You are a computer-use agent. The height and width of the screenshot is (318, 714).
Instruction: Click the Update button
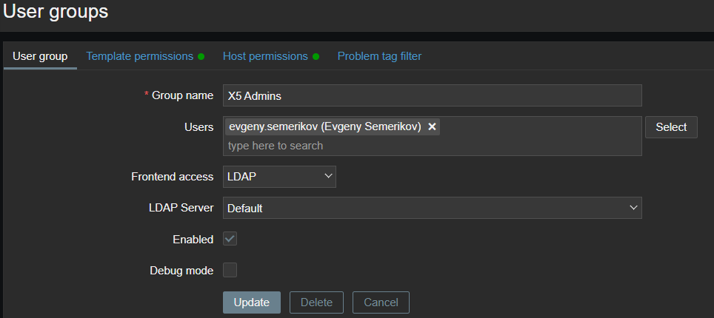pyautogui.click(x=252, y=302)
